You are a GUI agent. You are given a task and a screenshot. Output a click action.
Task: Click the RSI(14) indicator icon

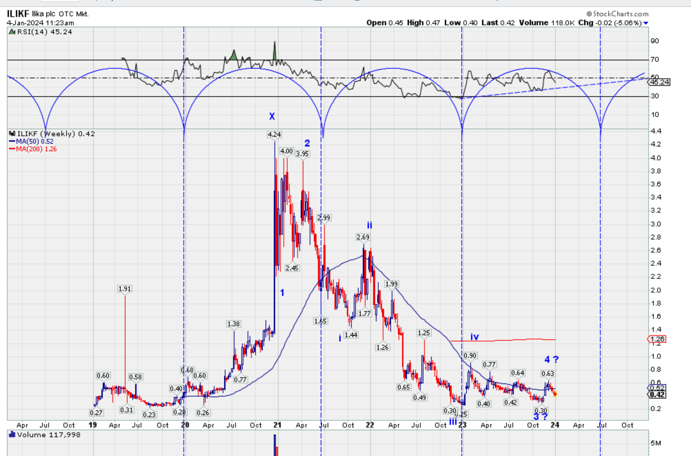click(12, 32)
